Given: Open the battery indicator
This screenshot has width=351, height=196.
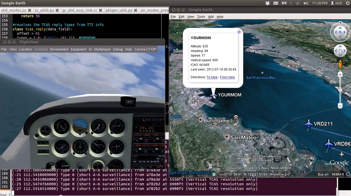Looking at the screenshot, I should 284,3.
